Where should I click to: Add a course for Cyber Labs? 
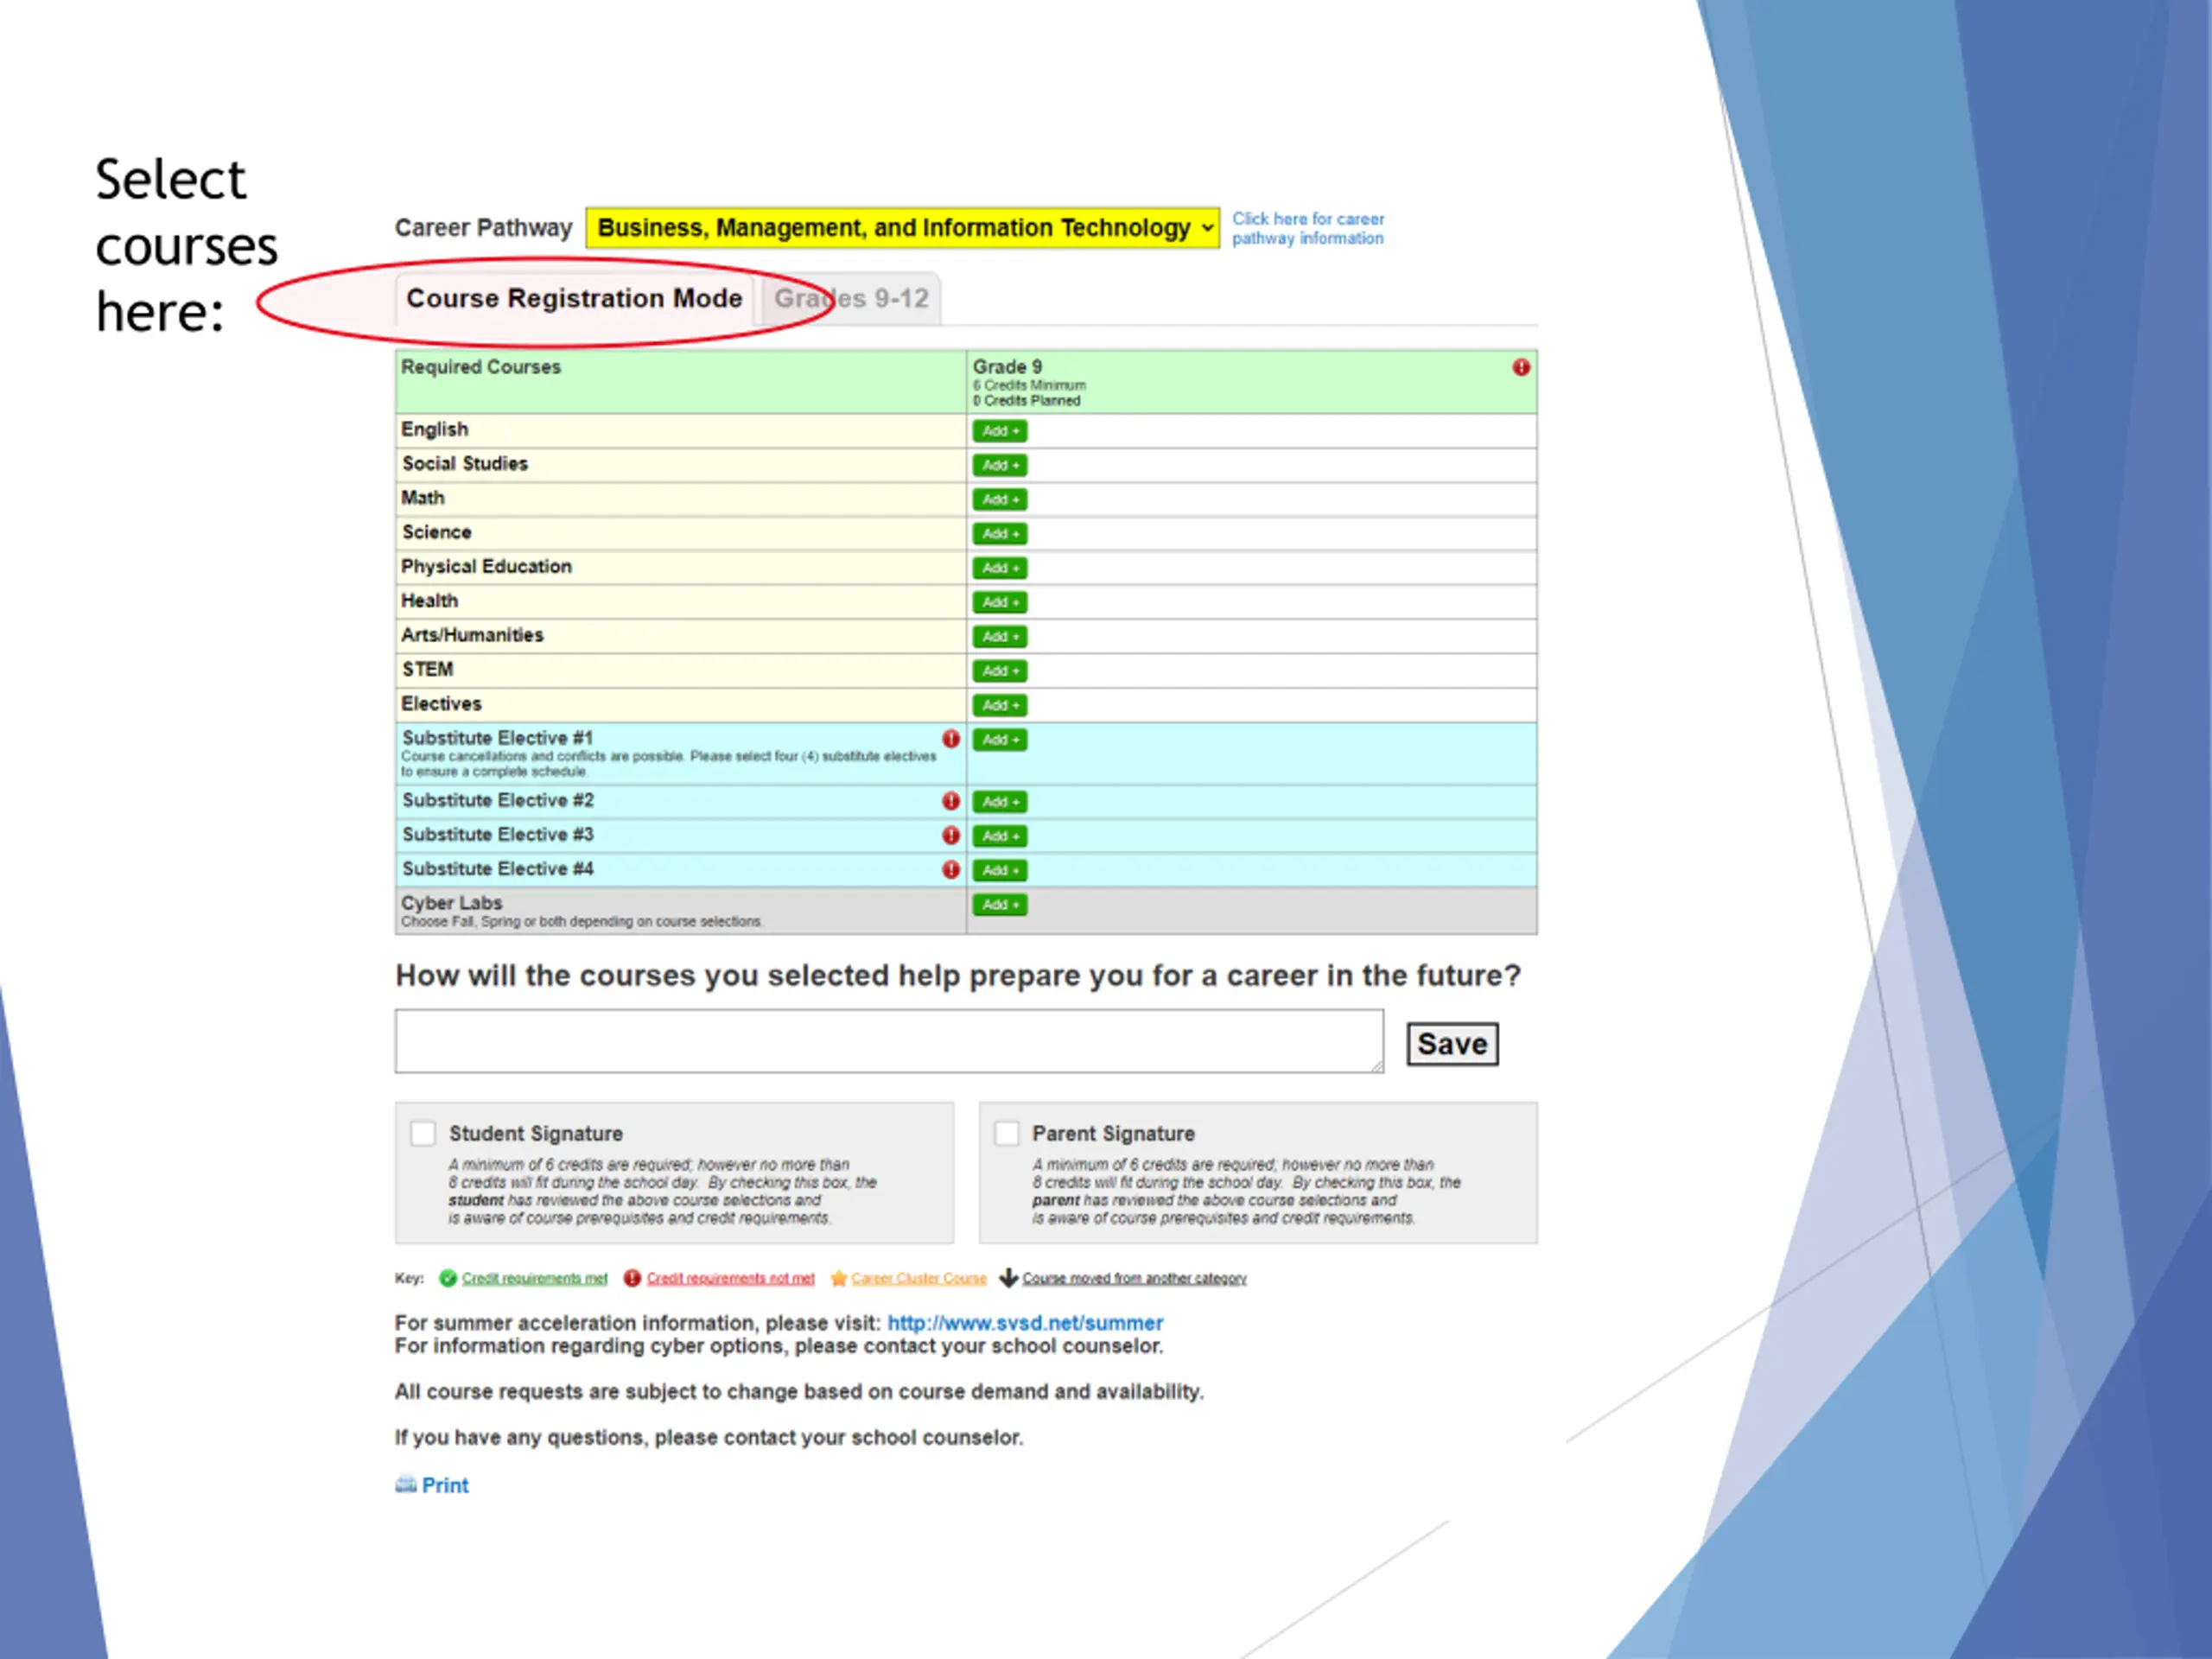(1000, 905)
